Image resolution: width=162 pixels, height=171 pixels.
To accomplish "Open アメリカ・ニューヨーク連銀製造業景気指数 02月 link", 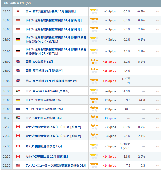I will (x=56, y=165).
